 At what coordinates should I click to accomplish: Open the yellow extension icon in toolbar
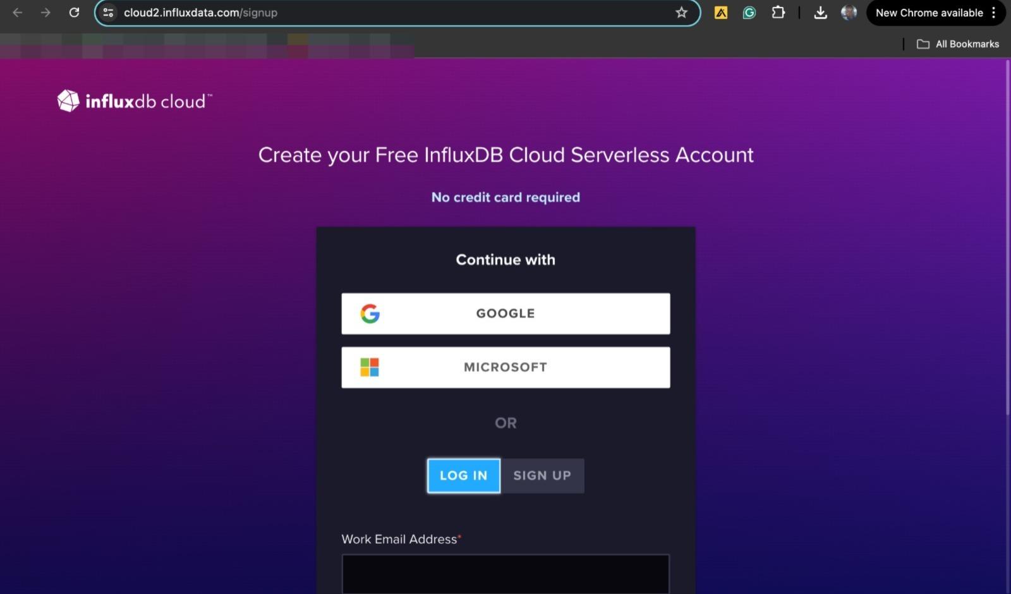click(720, 13)
